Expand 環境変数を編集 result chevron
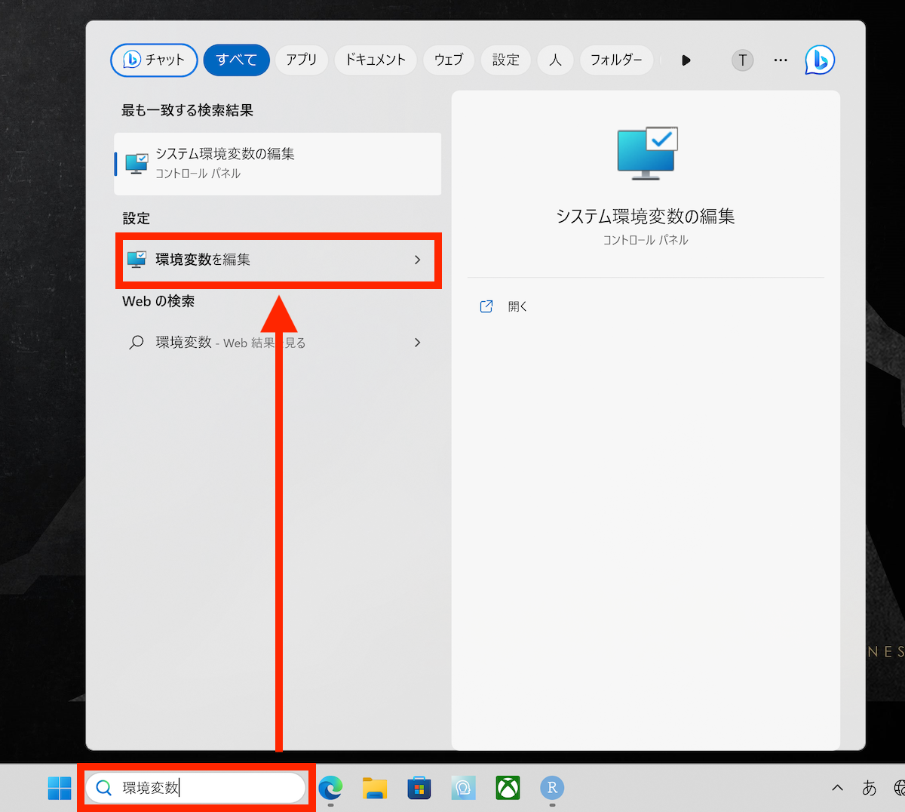This screenshot has height=812, width=905. [x=418, y=260]
